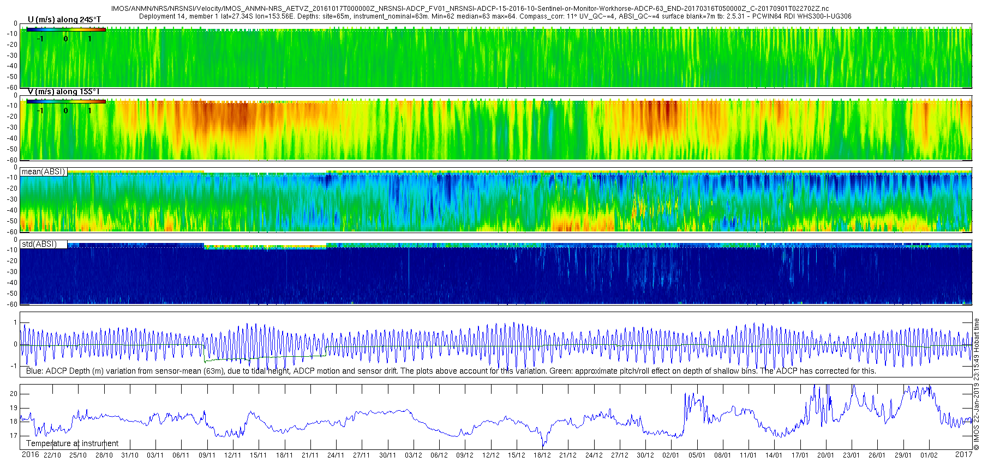Click the U (m/s) along 245°T title

64,20
